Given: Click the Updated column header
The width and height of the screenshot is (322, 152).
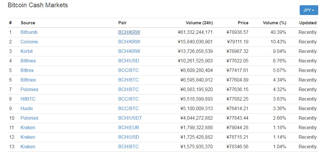Looking at the screenshot, I should (308, 23).
